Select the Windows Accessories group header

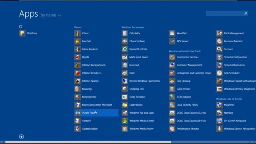(x=133, y=28)
